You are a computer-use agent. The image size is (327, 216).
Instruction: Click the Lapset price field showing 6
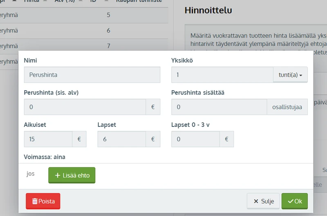tap(122, 139)
